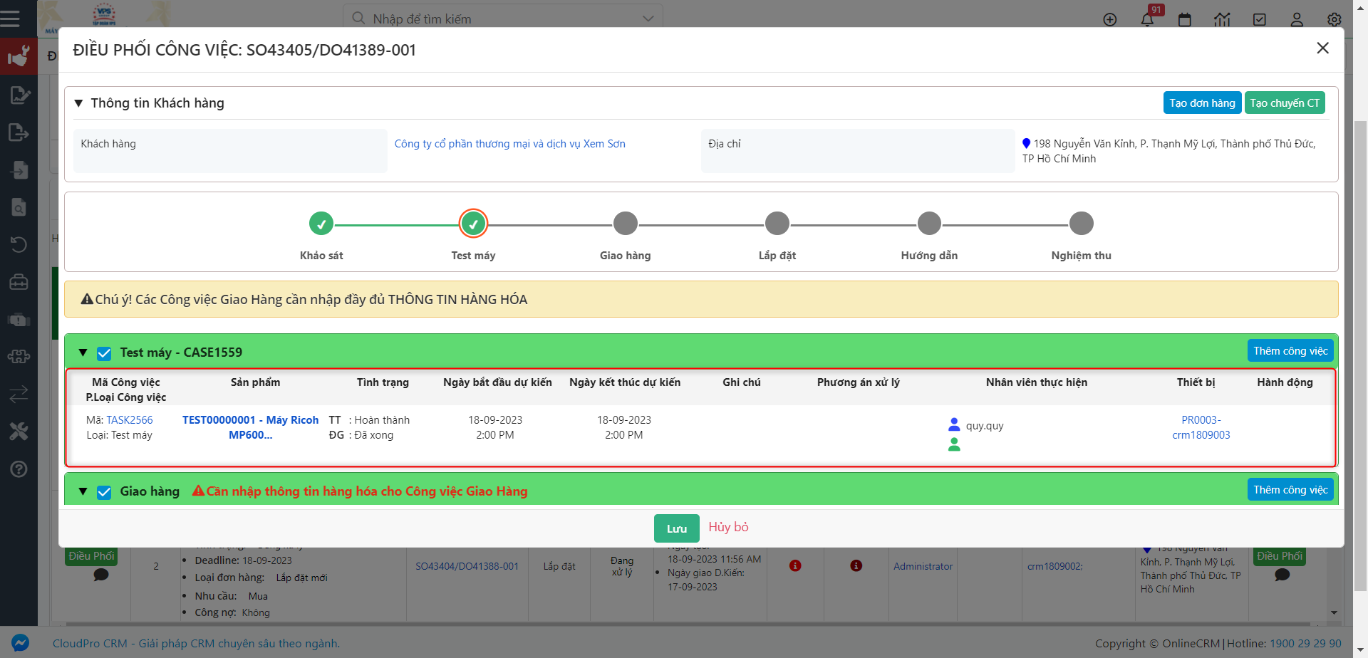Select the Nghiệm thu step

[1082, 224]
